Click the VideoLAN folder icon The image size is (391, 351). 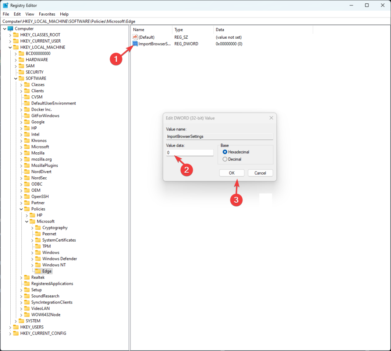click(27, 308)
